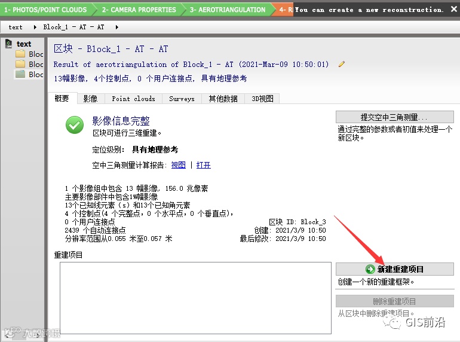Screen dimensions: 460x342
Task: Click inside the 重建项目 list box
Action: click(x=196, y=298)
